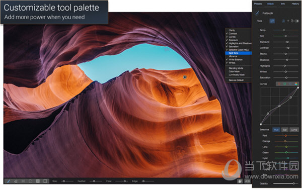This screenshot has width=302, height=190.
Task: Choose Color Mask menu entry
Action: point(239,71)
